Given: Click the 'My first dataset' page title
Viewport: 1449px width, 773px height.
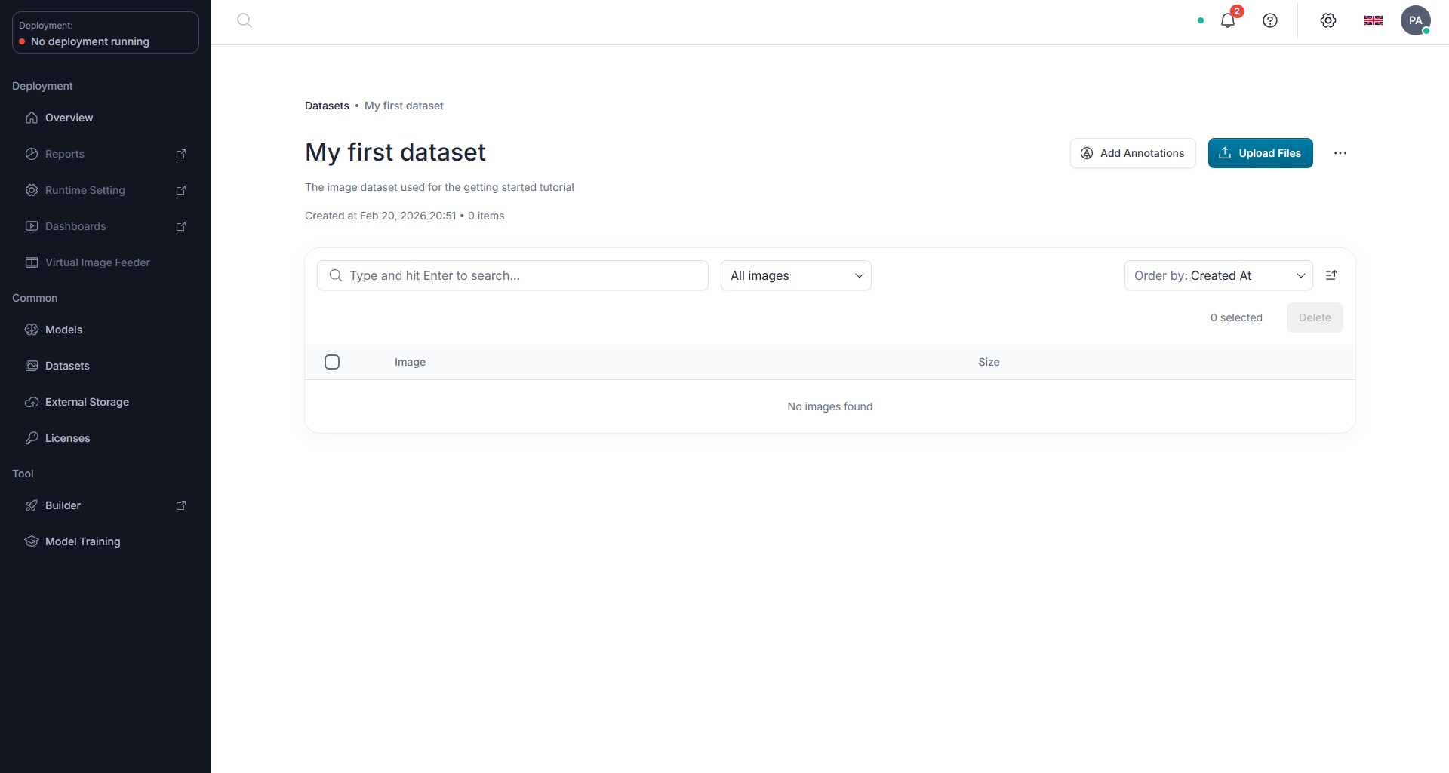Looking at the screenshot, I should pos(395,152).
